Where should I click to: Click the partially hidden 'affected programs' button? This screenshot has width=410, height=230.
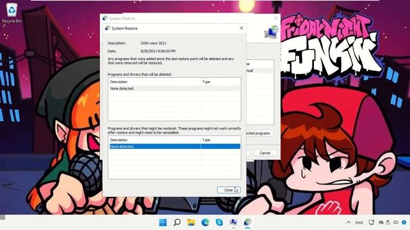pos(259,134)
